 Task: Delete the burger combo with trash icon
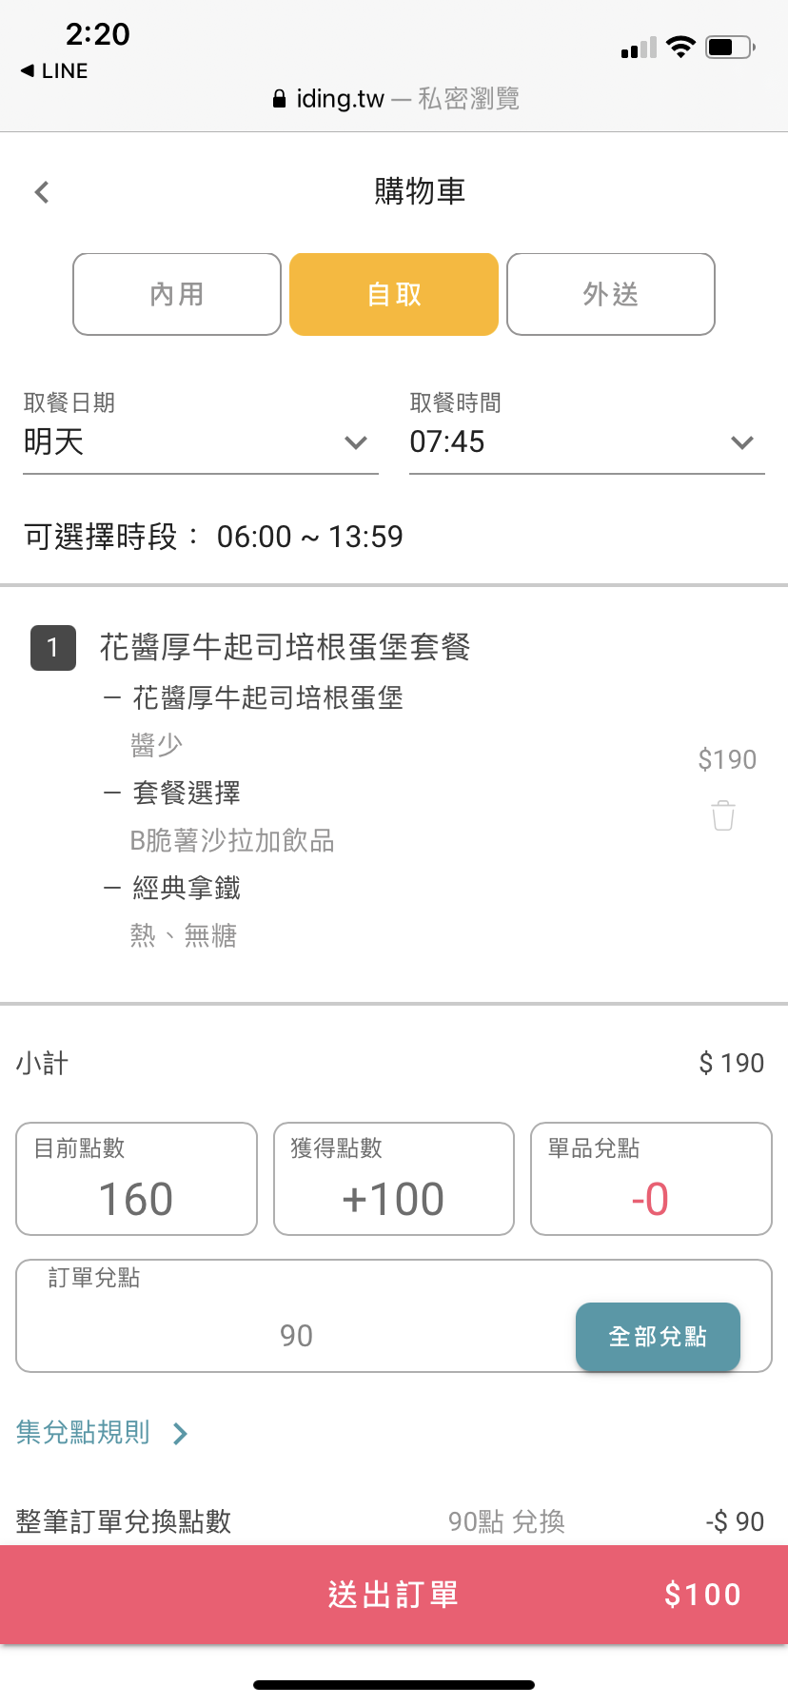(723, 815)
